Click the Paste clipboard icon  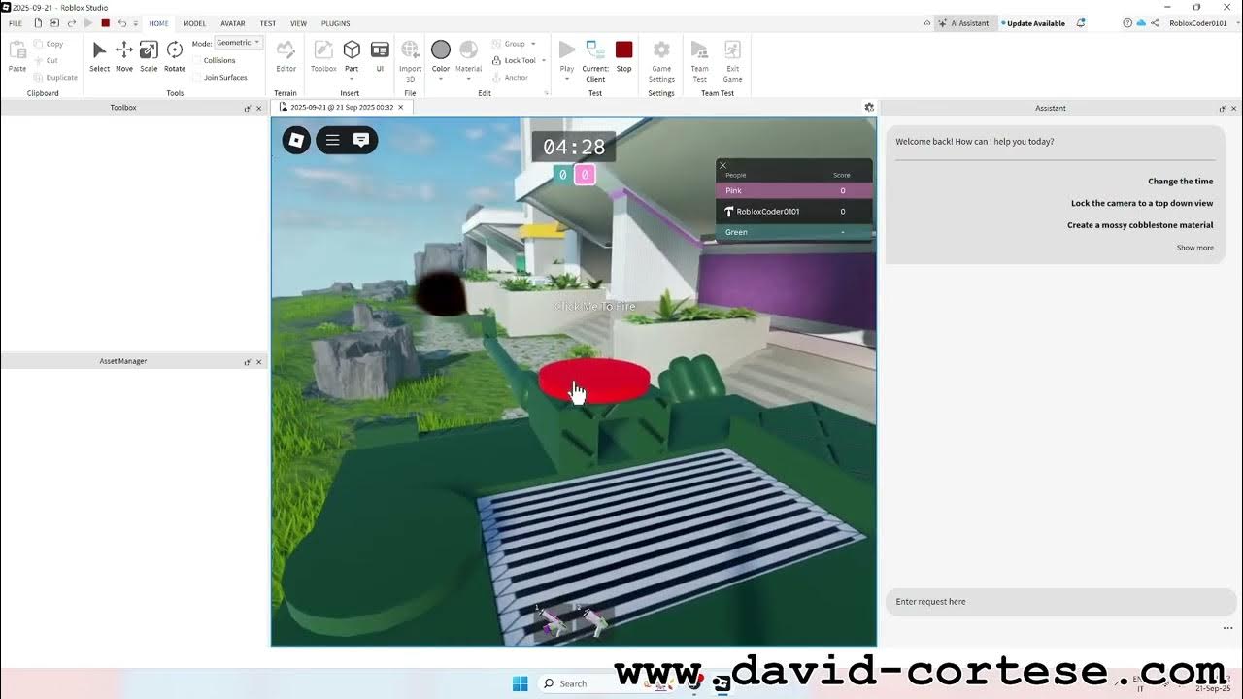pyautogui.click(x=17, y=56)
